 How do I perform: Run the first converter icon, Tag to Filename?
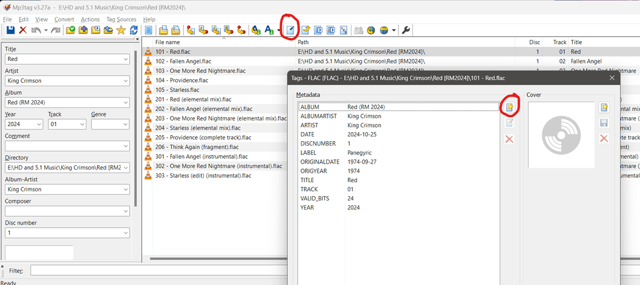[191, 30]
